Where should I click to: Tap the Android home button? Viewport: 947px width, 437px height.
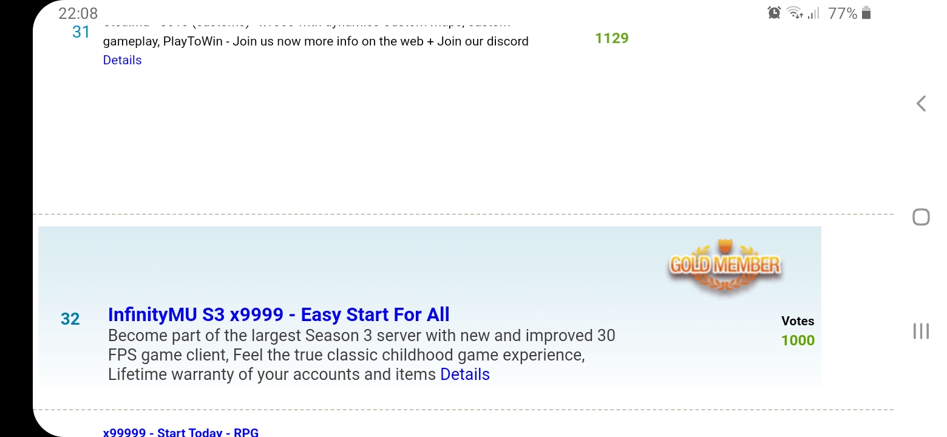[x=921, y=217]
